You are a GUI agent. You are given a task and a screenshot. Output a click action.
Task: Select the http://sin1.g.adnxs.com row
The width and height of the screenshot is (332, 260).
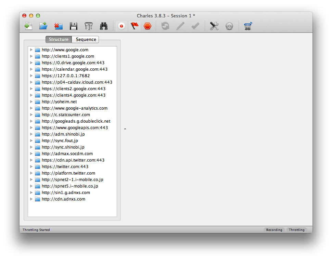tap(72, 193)
